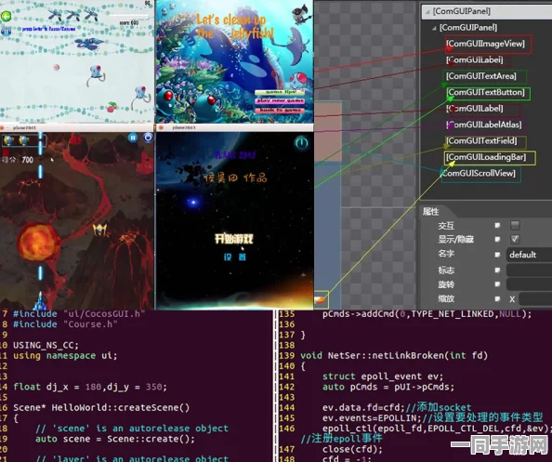
Task: Select the ComGUITextField tree item
Action: pyautogui.click(x=482, y=141)
